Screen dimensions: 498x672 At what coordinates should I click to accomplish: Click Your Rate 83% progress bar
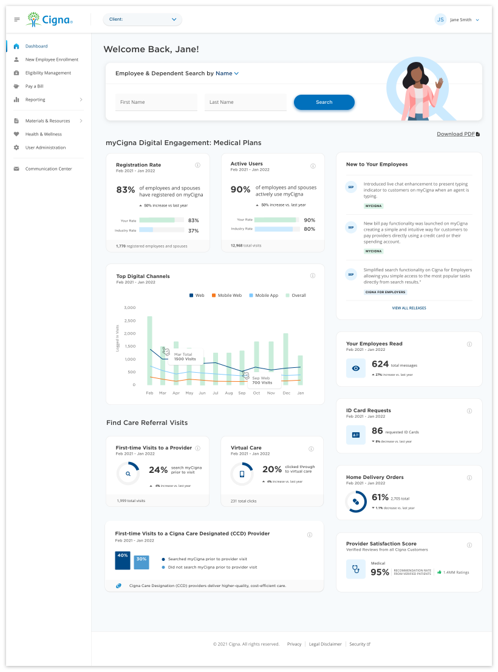click(162, 220)
